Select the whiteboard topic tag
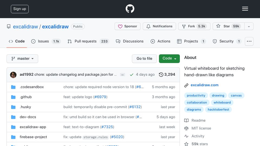The image size is (260, 146). pyautogui.click(x=222, y=102)
